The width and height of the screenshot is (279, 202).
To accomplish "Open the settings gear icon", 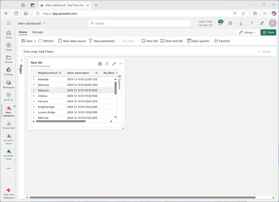I will [x=230, y=23].
